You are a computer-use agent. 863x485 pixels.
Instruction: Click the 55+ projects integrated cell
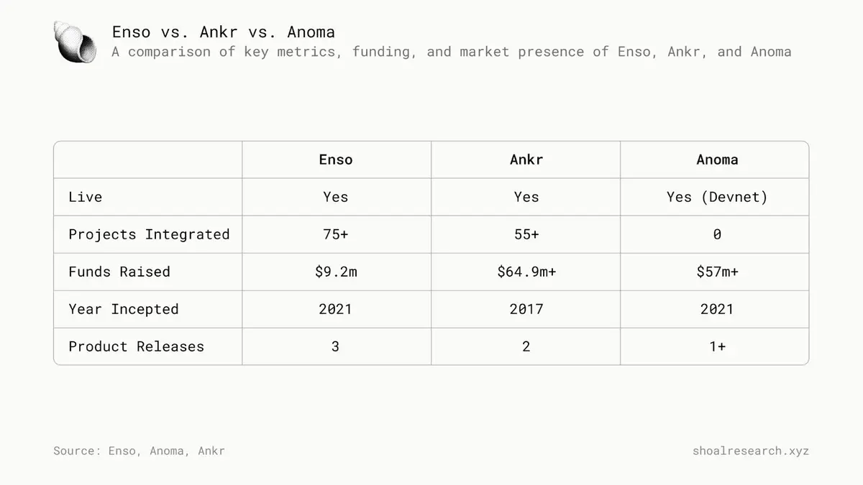(x=526, y=234)
